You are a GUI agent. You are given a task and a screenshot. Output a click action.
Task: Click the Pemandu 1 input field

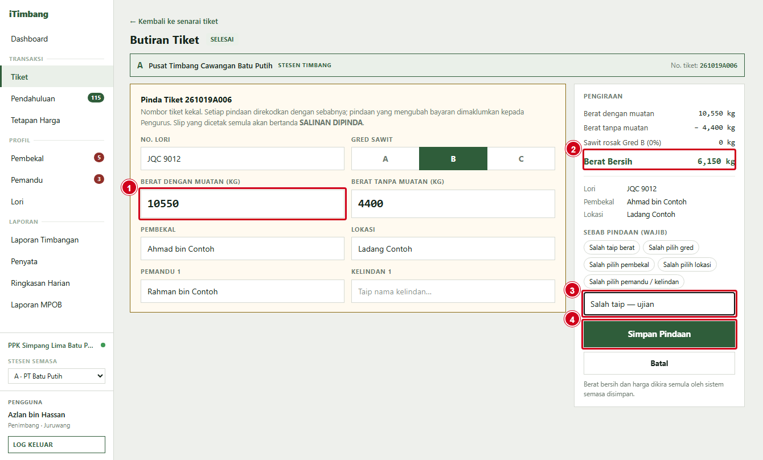243,291
